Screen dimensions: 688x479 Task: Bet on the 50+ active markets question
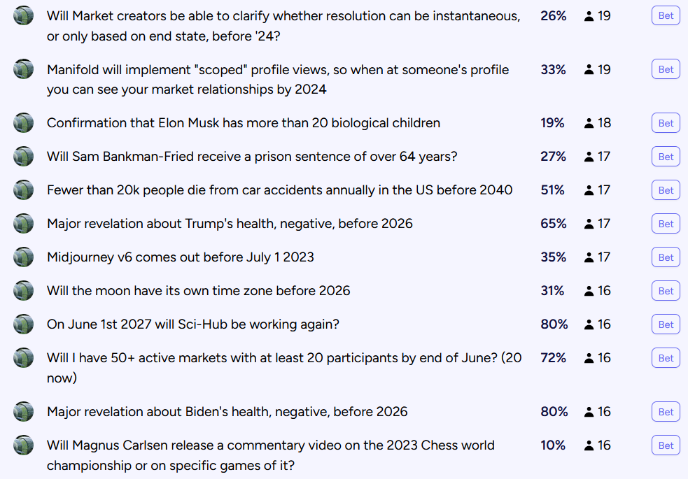pyautogui.click(x=666, y=358)
